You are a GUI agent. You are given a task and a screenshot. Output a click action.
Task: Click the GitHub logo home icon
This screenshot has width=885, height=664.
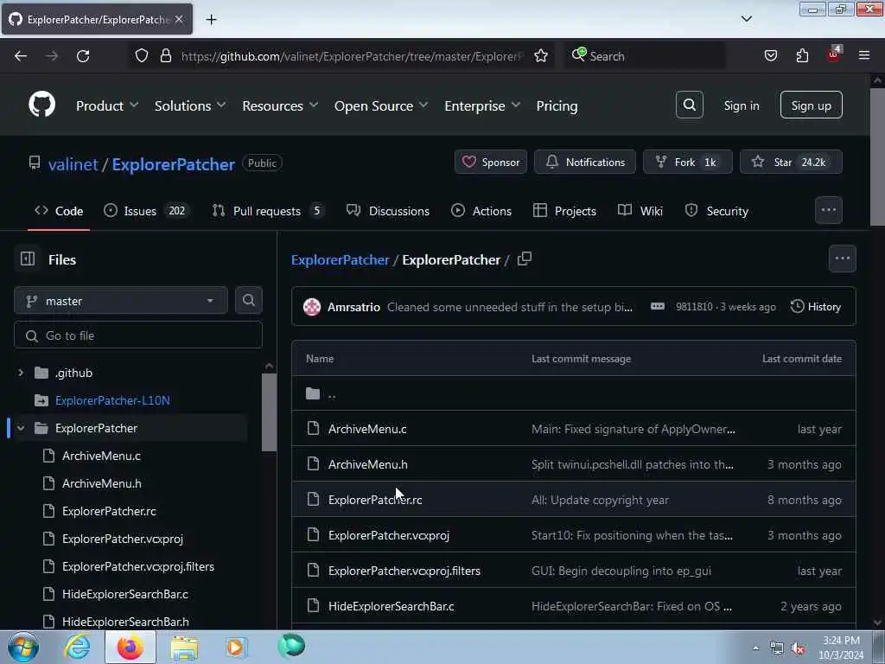coord(41,105)
